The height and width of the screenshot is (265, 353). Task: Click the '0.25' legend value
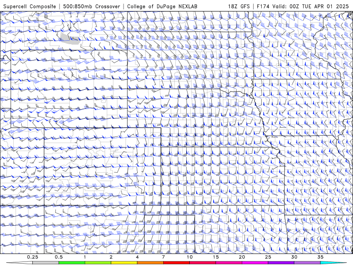click(33, 257)
